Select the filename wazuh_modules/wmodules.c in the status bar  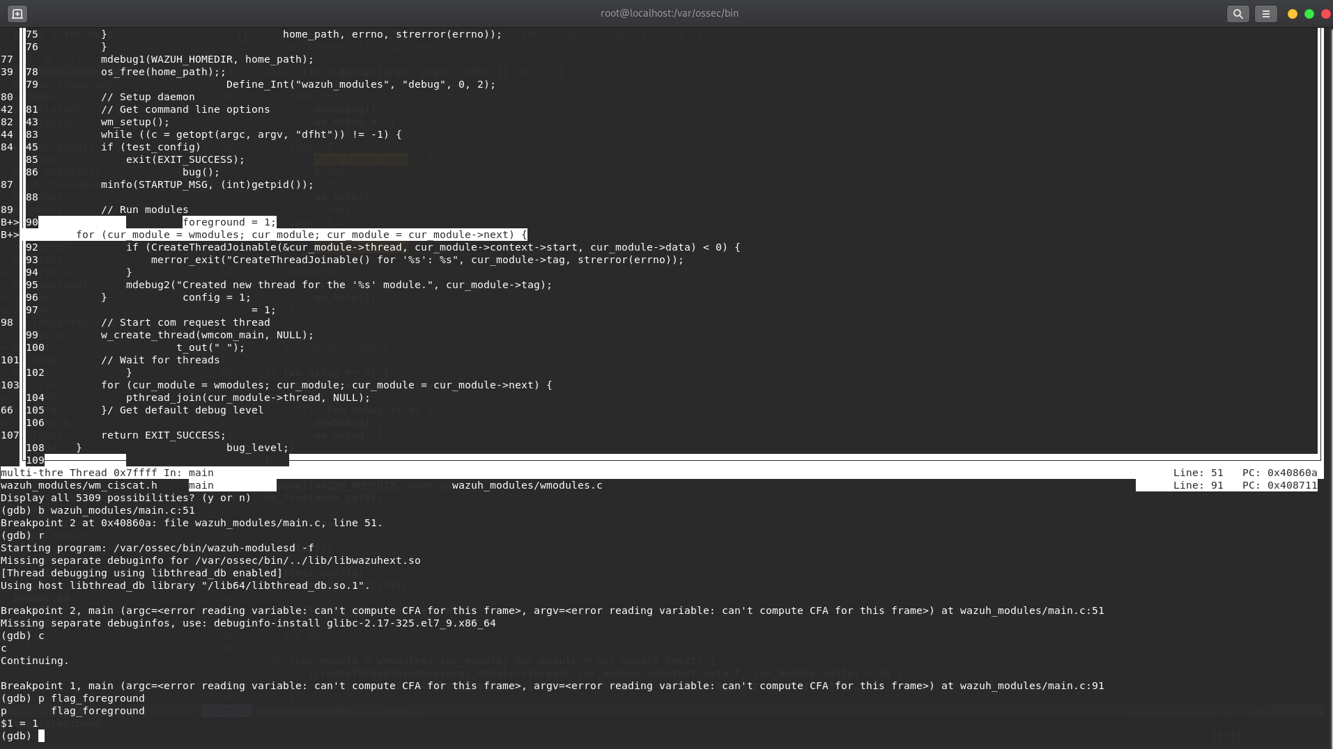[x=526, y=485]
